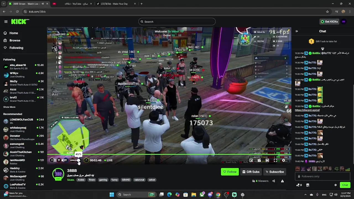Viewport: 354px width, 199px height.
Task: Click Gift Subs button
Action: 251,172
